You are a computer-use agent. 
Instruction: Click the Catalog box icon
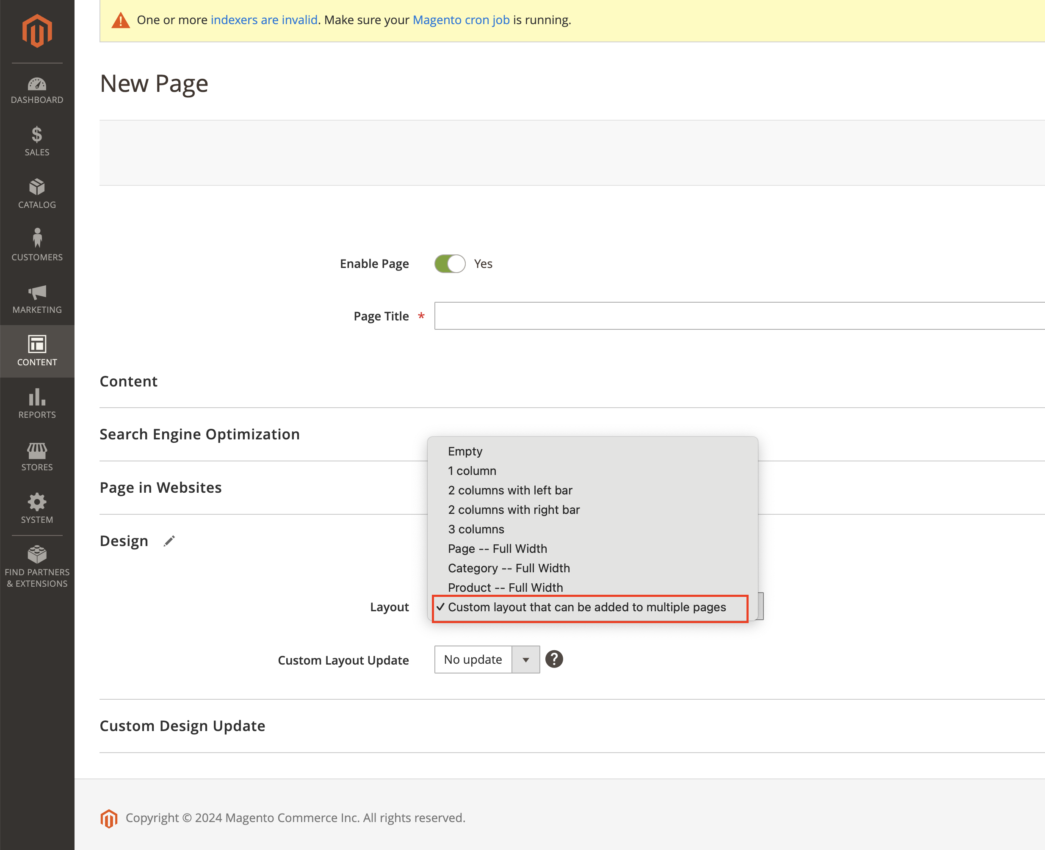coord(37,187)
